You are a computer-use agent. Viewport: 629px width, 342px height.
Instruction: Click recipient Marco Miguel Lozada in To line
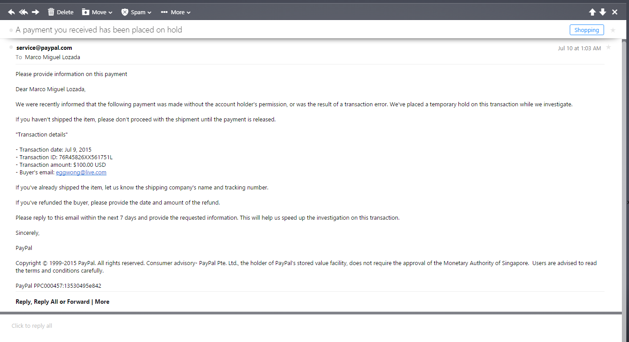click(x=53, y=57)
